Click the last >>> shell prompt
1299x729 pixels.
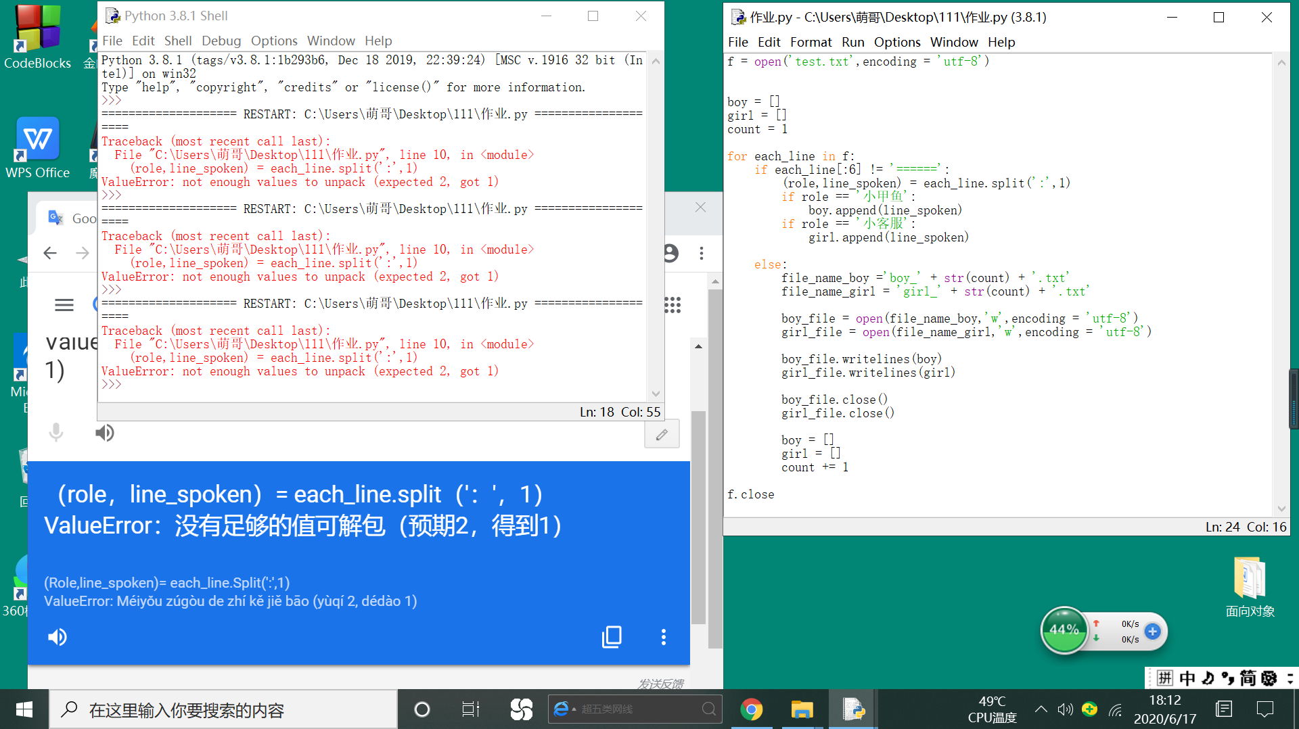111,384
